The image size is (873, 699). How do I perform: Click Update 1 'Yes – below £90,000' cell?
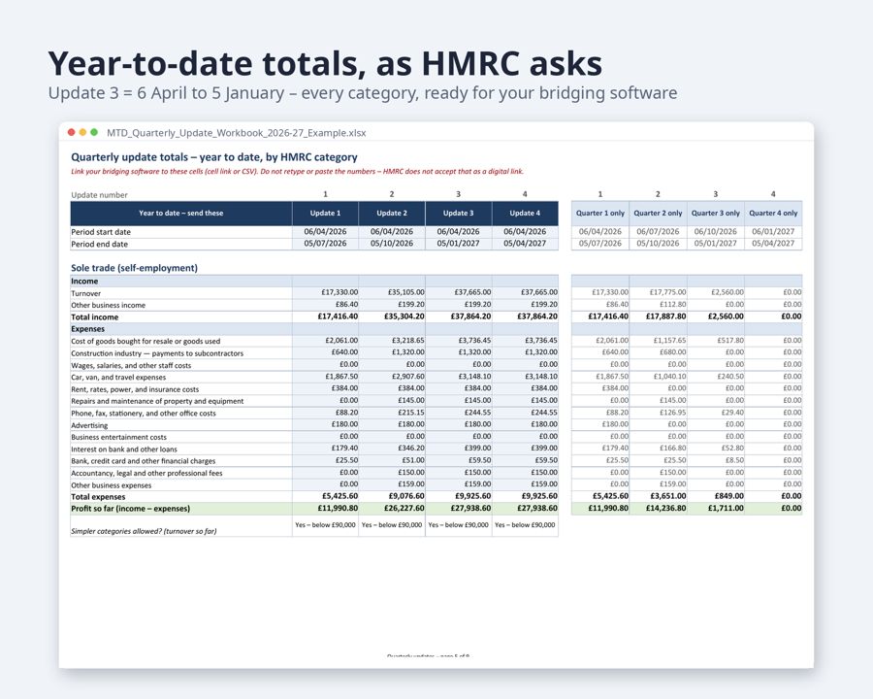point(325,525)
